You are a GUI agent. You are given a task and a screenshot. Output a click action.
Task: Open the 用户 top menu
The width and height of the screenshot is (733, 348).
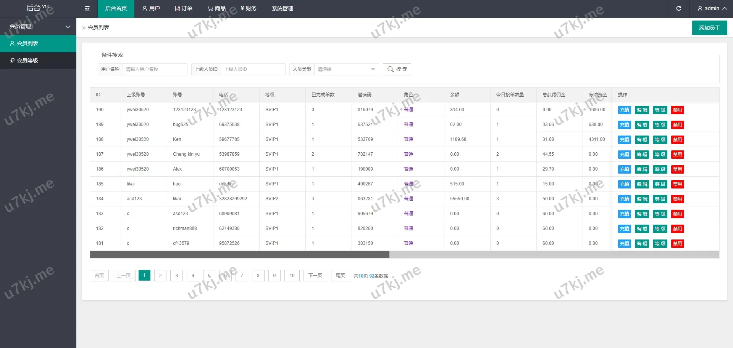(x=151, y=8)
